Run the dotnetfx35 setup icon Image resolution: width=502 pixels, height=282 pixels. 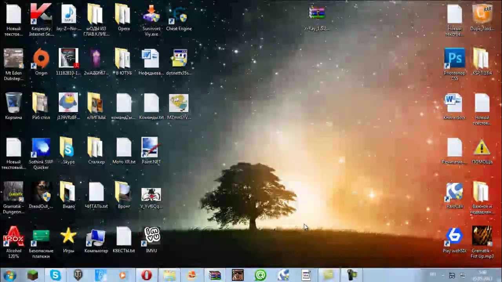tap(178, 58)
